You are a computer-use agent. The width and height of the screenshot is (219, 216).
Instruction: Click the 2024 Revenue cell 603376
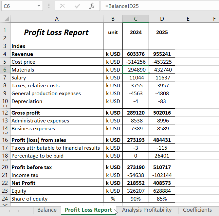click(x=136, y=54)
